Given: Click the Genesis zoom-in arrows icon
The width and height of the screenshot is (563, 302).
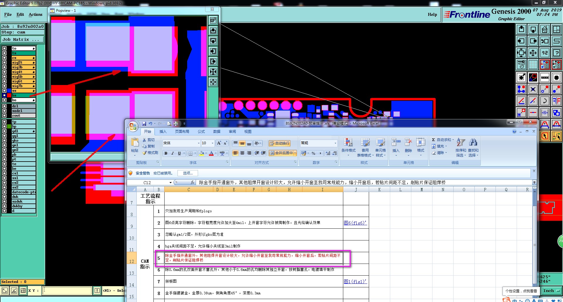Looking at the screenshot, I should [521, 53].
